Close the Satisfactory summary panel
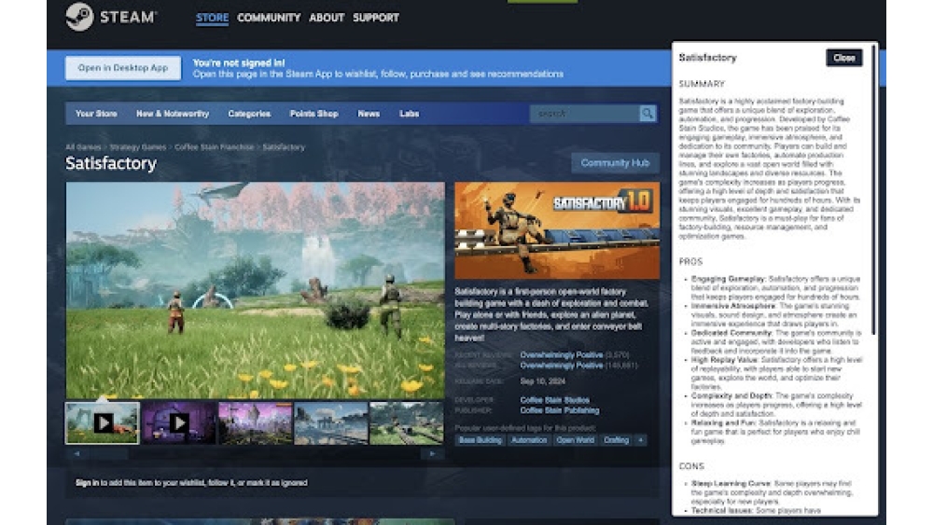Screen dimensions: 933x525 pyautogui.click(x=844, y=58)
